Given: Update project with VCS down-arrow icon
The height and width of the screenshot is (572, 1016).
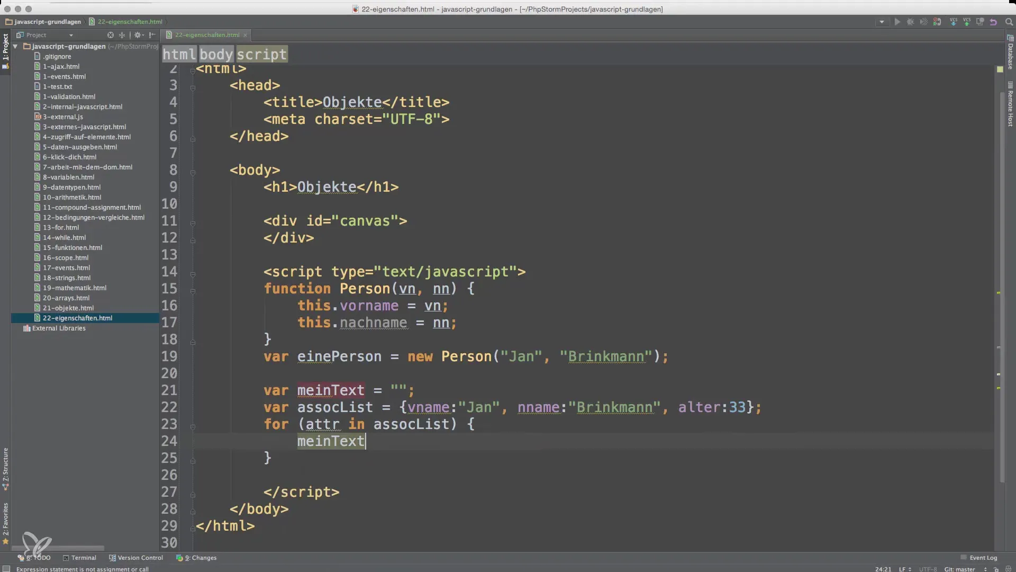Looking at the screenshot, I should coord(954,22).
